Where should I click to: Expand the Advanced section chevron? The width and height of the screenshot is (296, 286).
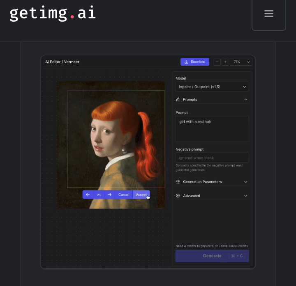(x=245, y=196)
